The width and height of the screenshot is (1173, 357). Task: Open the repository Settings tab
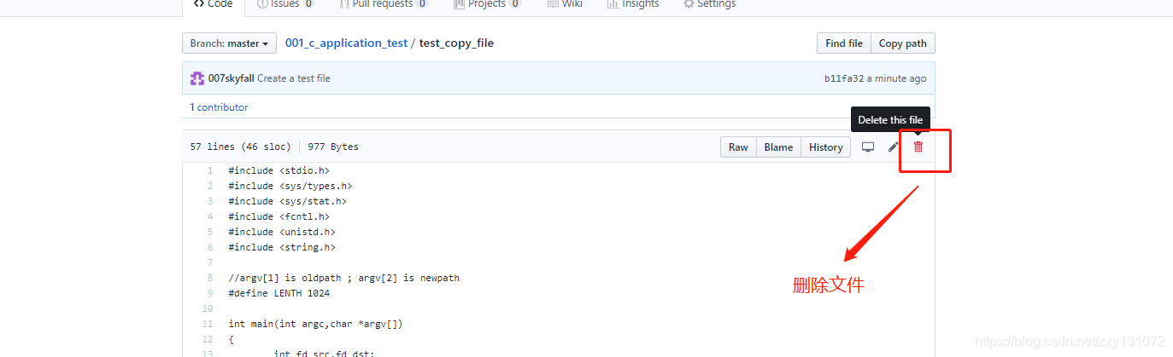[709, 4]
